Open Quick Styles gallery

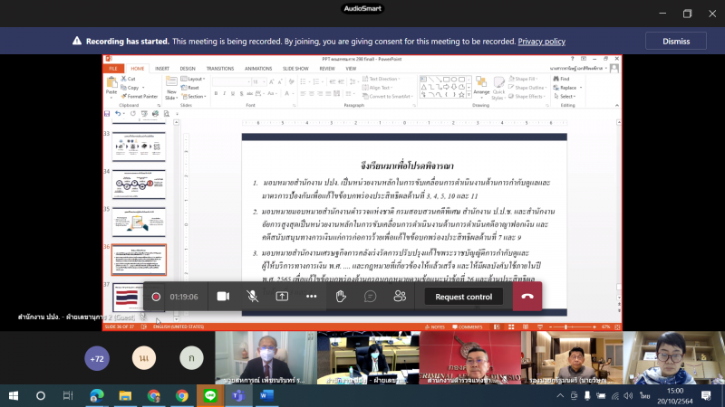click(498, 88)
